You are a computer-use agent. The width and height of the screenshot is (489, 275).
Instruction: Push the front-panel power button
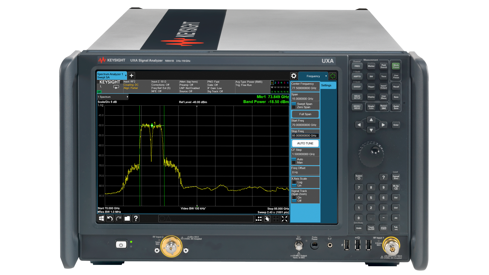(121, 244)
